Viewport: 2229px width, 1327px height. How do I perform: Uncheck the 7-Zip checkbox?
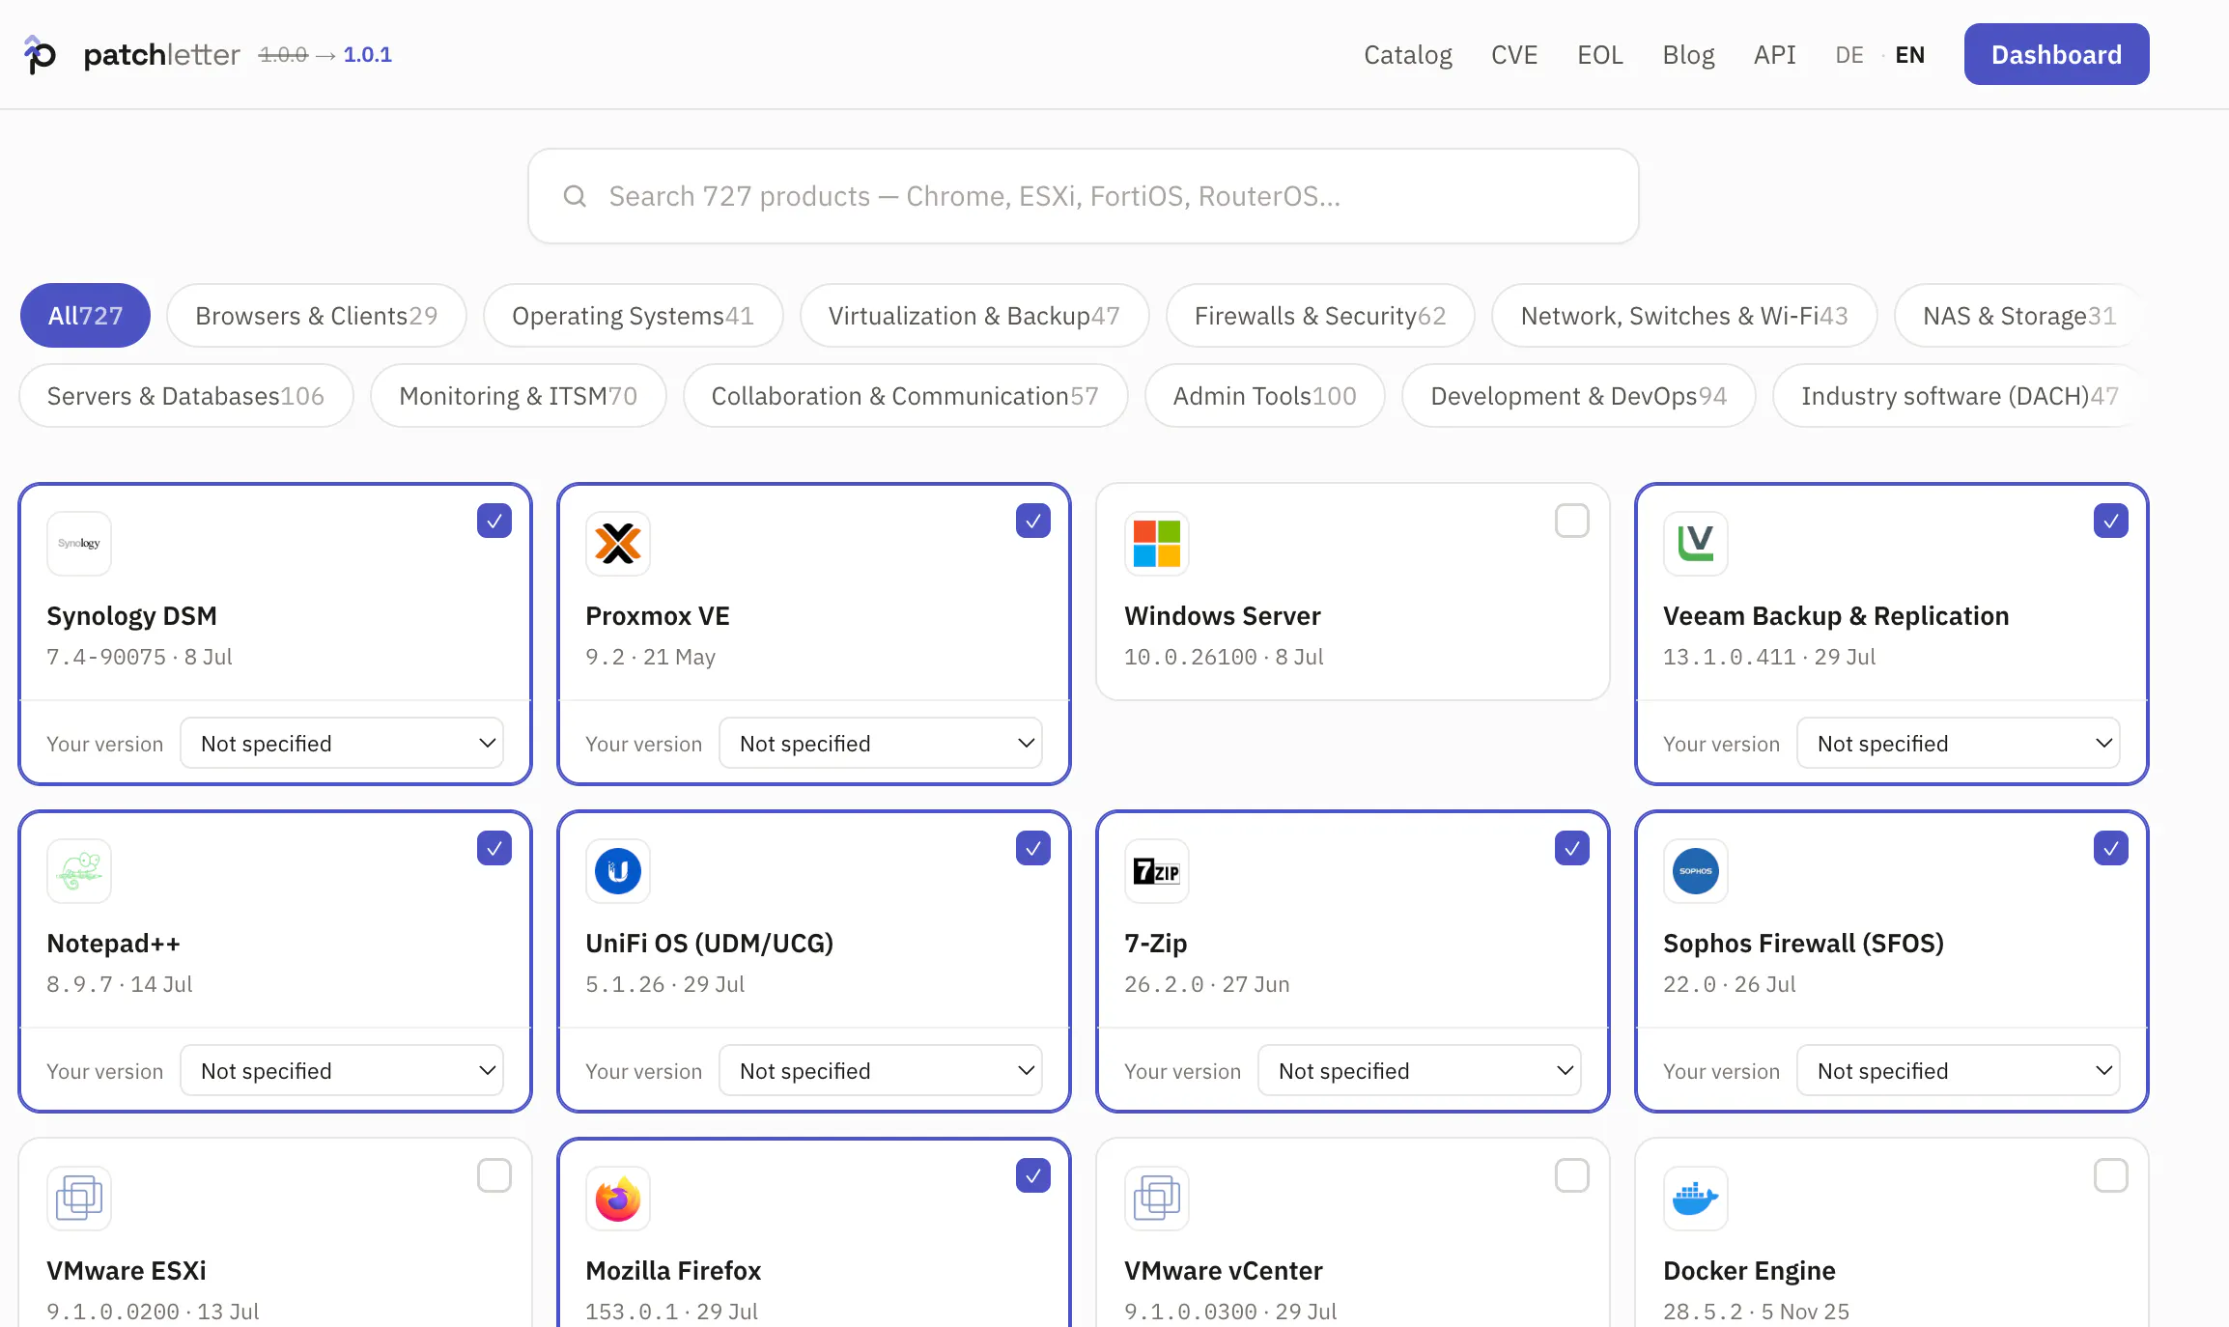tap(1572, 848)
